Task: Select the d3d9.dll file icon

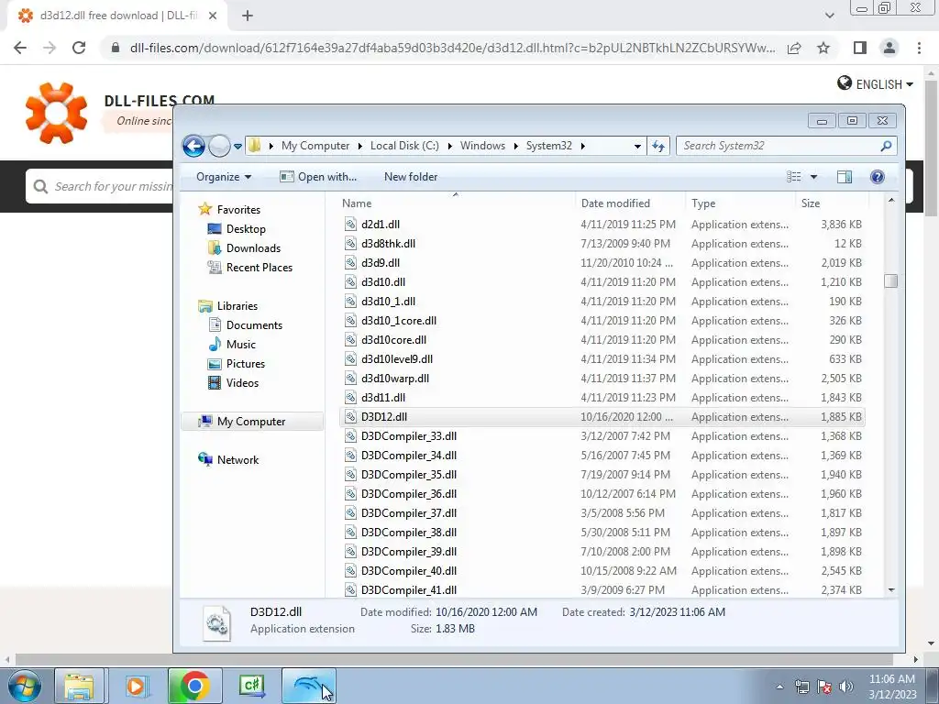Action: (x=350, y=263)
